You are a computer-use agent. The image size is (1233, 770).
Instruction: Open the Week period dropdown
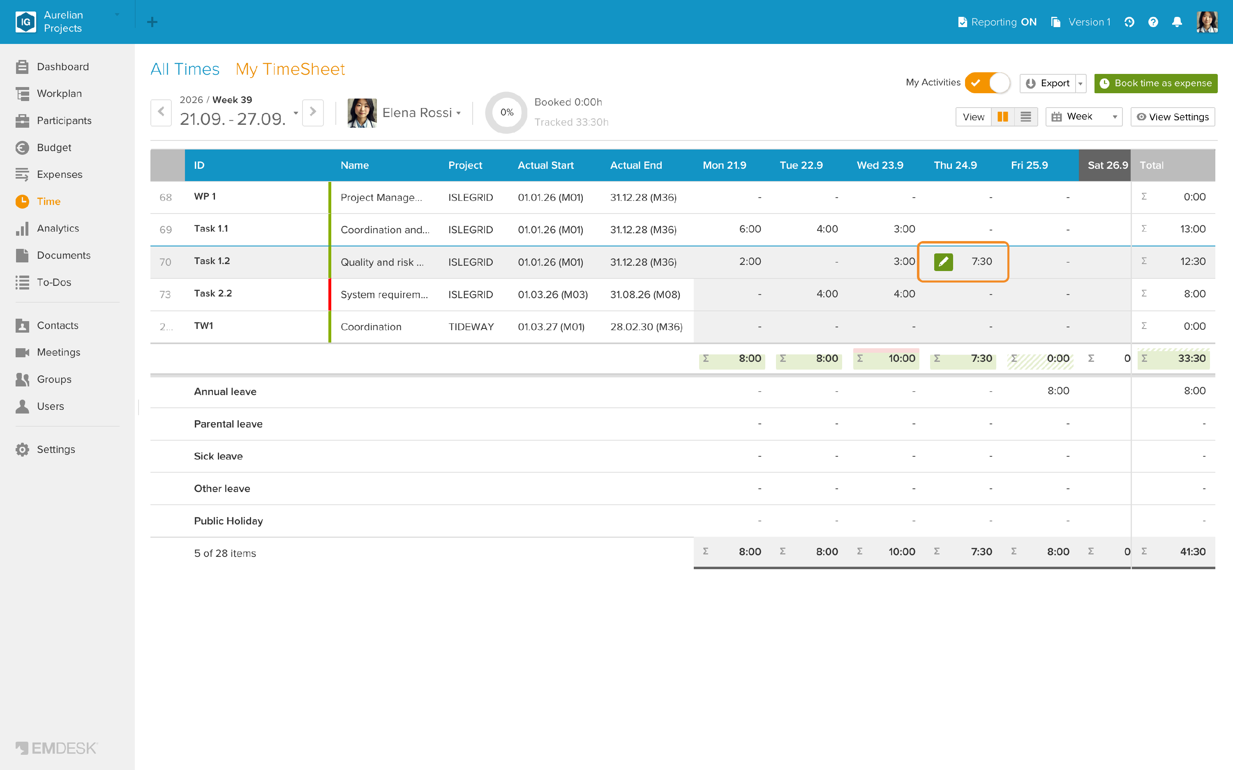1084,117
